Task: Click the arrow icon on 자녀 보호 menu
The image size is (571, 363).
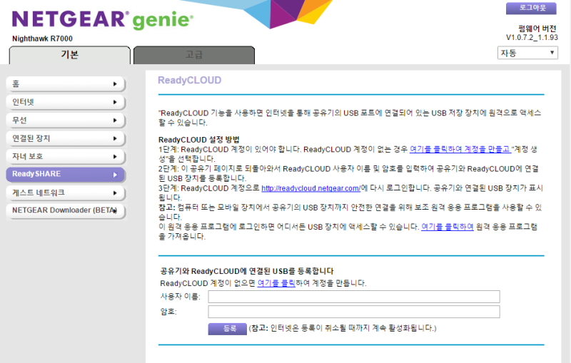Action: tap(115, 157)
